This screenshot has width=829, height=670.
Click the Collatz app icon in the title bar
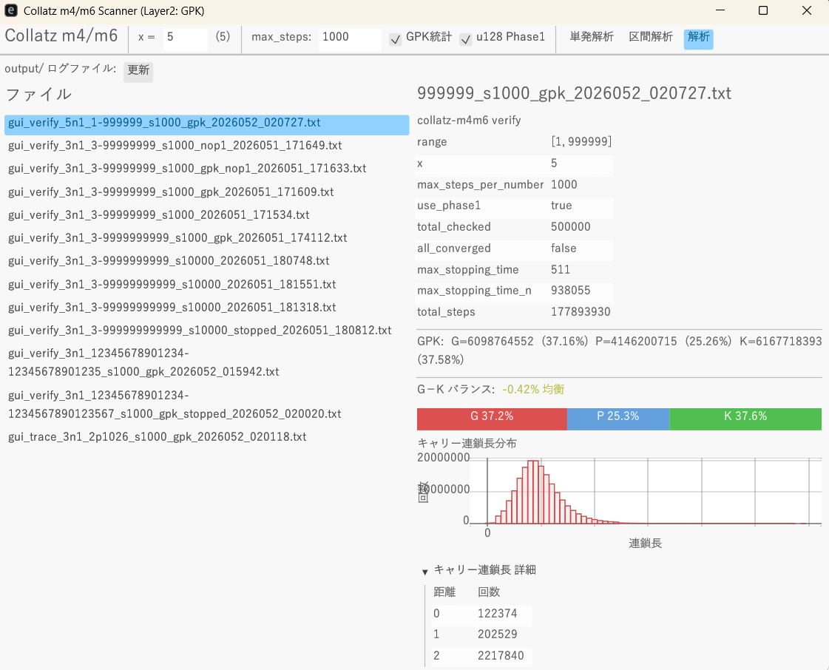(x=10, y=11)
